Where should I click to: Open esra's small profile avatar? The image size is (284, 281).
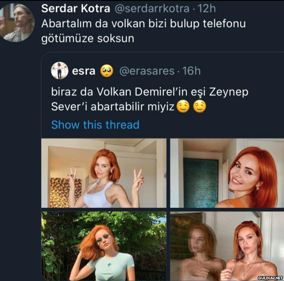click(60, 71)
